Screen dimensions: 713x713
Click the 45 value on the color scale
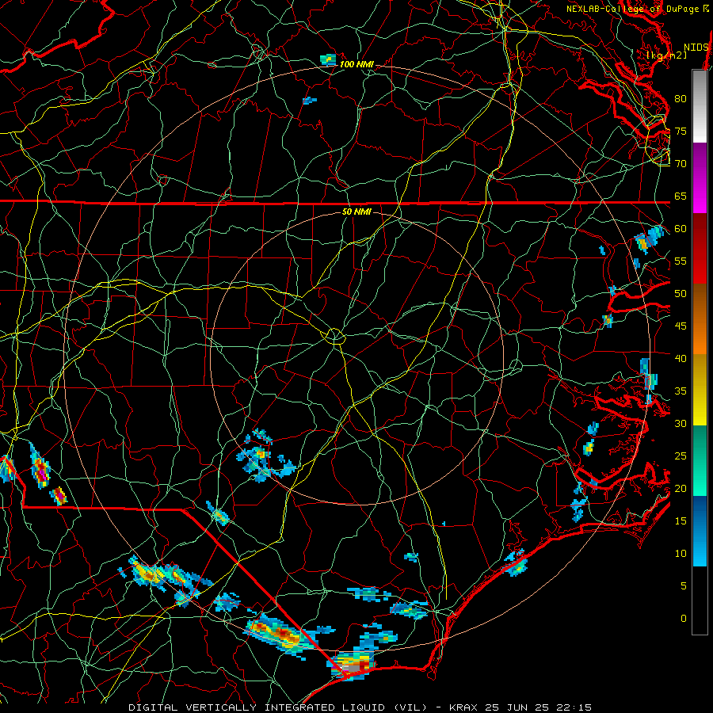[x=681, y=326]
